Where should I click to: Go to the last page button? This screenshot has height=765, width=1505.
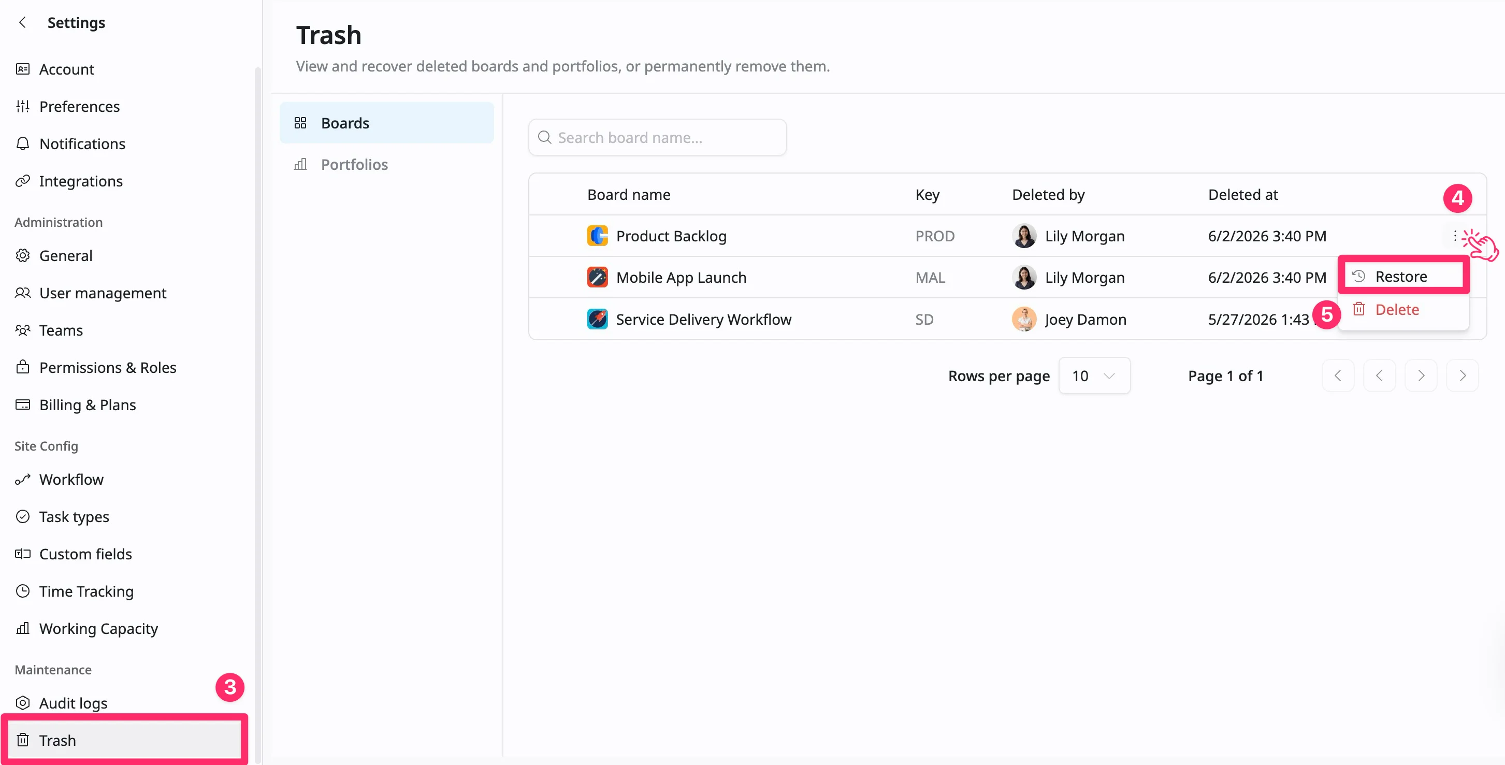click(1463, 376)
